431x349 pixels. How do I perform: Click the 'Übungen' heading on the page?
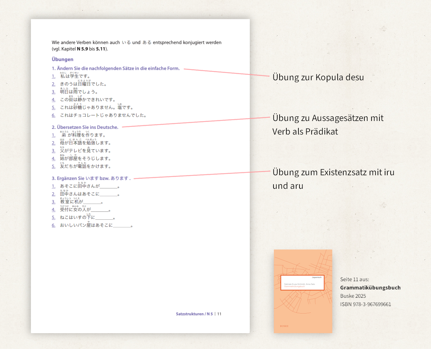(63, 59)
